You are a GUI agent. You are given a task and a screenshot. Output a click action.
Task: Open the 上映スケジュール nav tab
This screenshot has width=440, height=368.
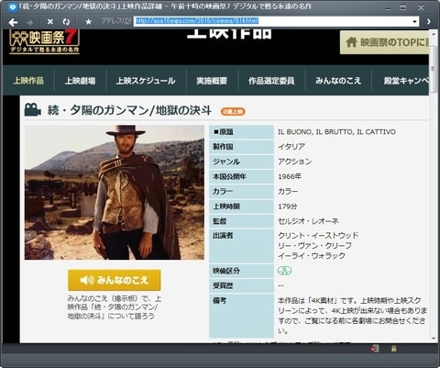pos(146,81)
